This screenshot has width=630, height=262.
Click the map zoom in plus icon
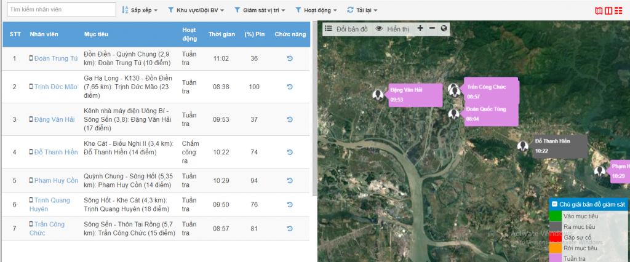click(x=420, y=28)
